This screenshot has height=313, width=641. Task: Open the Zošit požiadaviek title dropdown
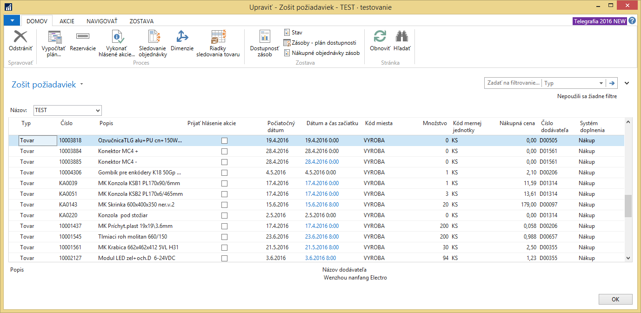point(81,85)
